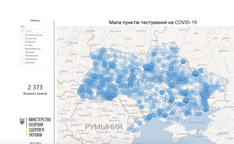Image resolution: width=234 pixels, height=144 pixels.
Task: Click the 2 373 Кількість пунктів card
Action: click(x=35, y=89)
